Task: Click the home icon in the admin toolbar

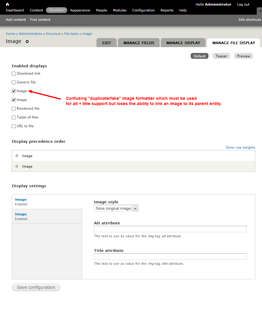Action: point(7,4)
